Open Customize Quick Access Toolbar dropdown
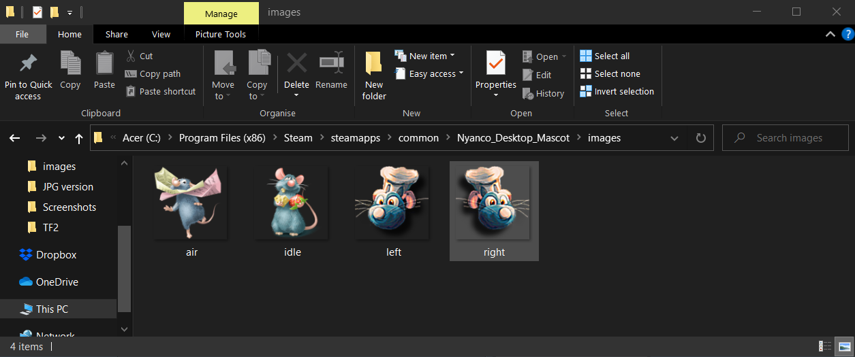 click(x=69, y=12)
